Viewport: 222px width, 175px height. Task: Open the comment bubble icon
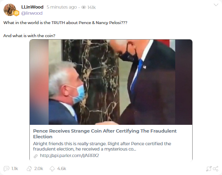click(7, 168)
